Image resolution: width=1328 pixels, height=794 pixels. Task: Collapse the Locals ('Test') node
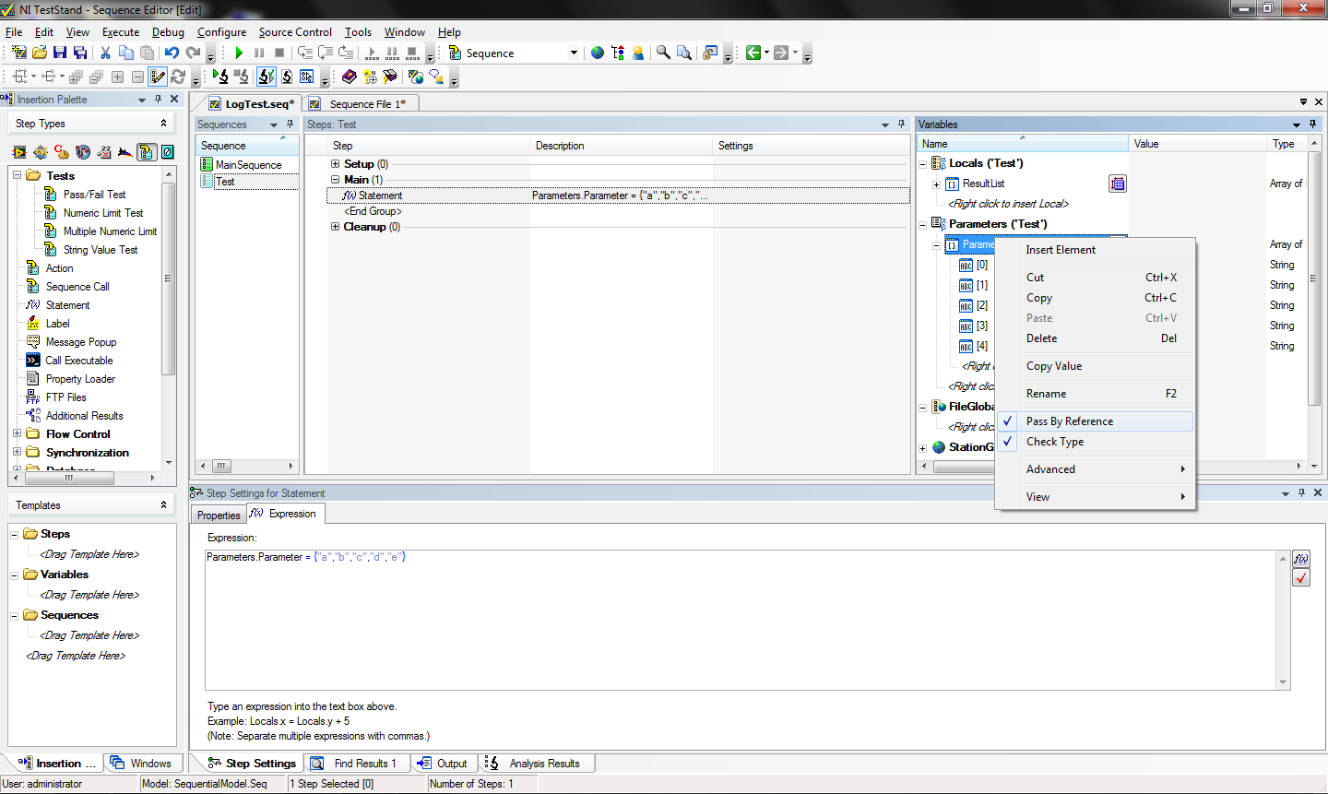923,163
